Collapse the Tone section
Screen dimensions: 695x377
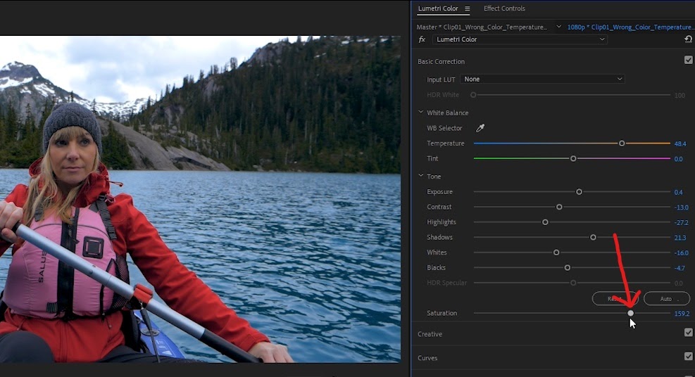click(421, 176)
